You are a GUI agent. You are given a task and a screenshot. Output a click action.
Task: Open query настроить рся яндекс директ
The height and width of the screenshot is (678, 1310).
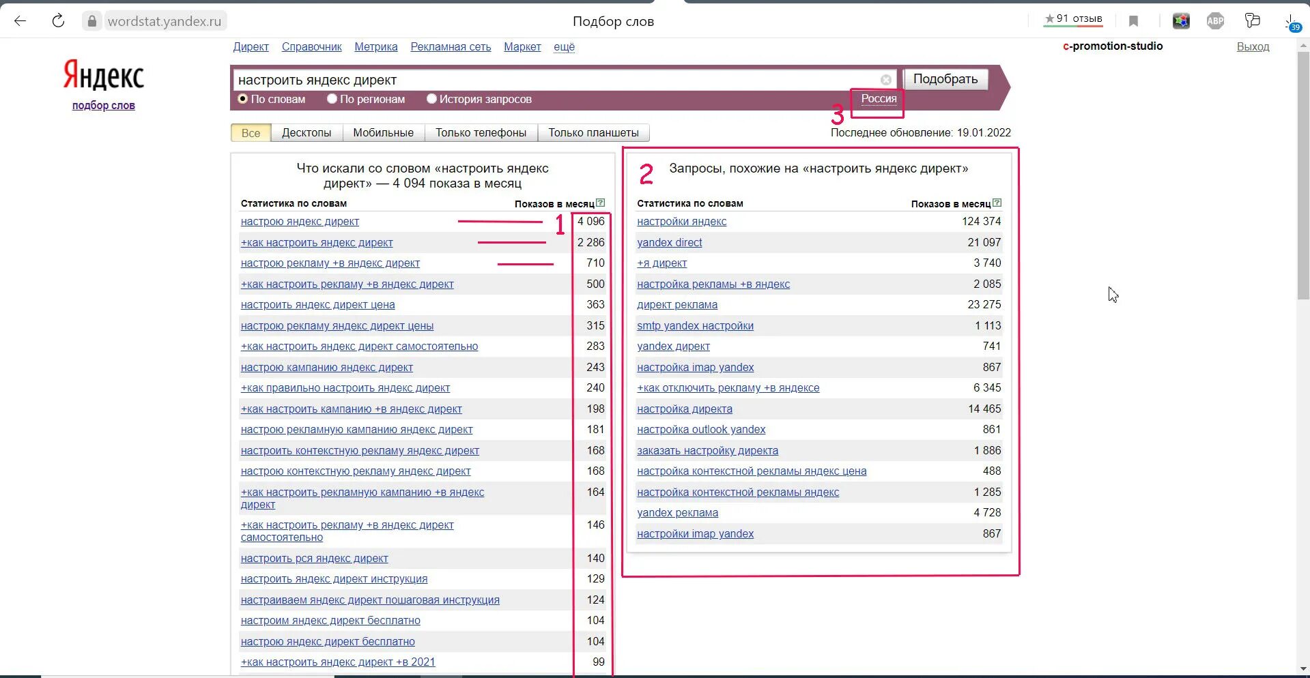[x=314, y=559]
